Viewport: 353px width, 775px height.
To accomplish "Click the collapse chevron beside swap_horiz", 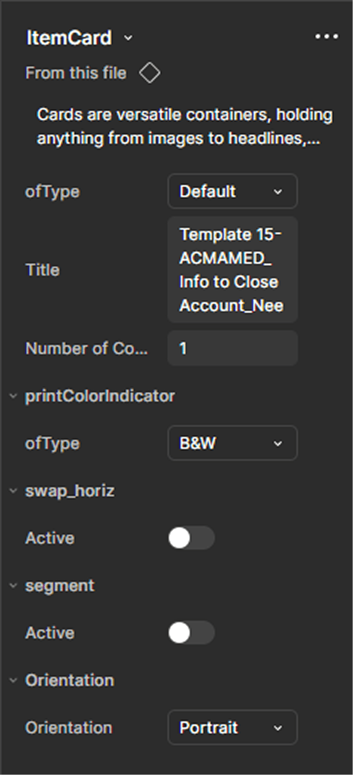I will pyautogui.click(x=13, y=491).
